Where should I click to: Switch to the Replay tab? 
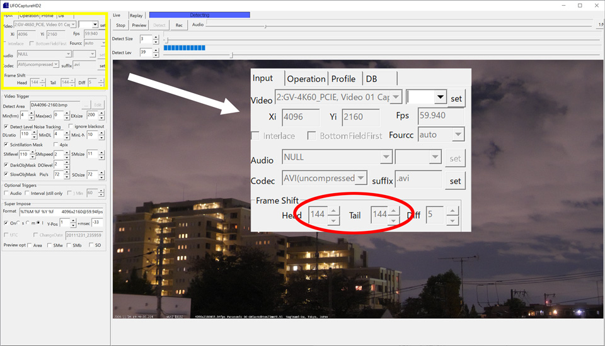pos(136,15)
